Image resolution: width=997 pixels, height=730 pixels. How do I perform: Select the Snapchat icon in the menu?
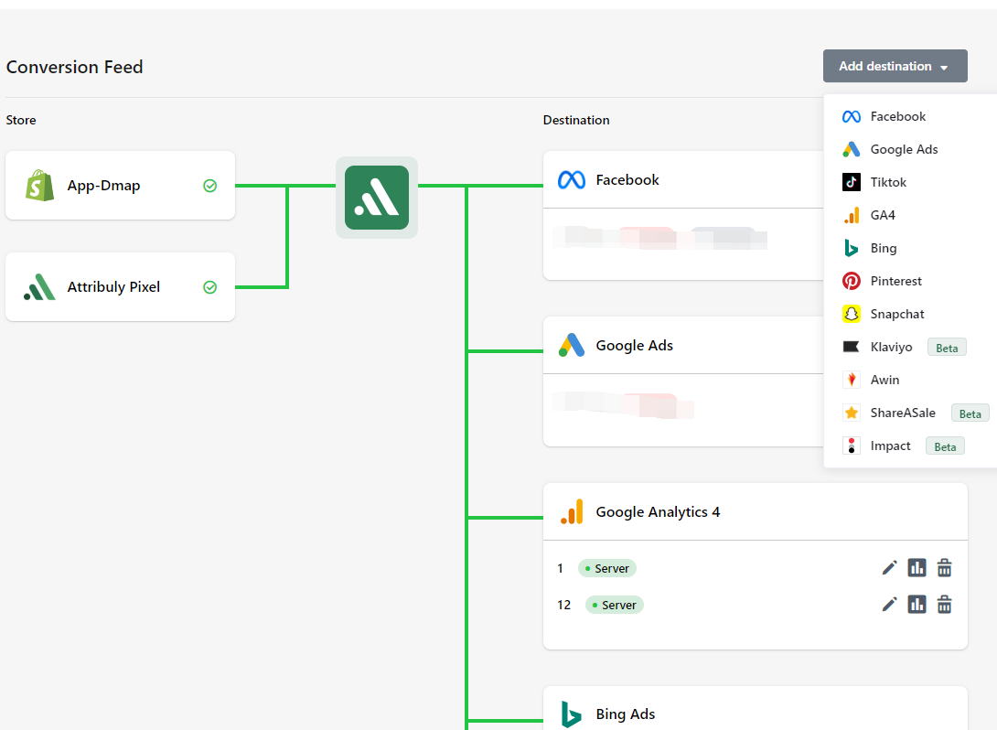[852, 314]
